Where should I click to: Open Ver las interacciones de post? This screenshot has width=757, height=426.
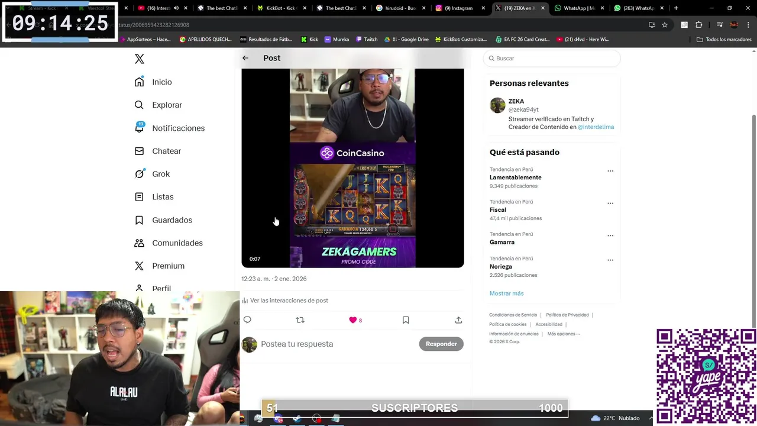(285, 301)
